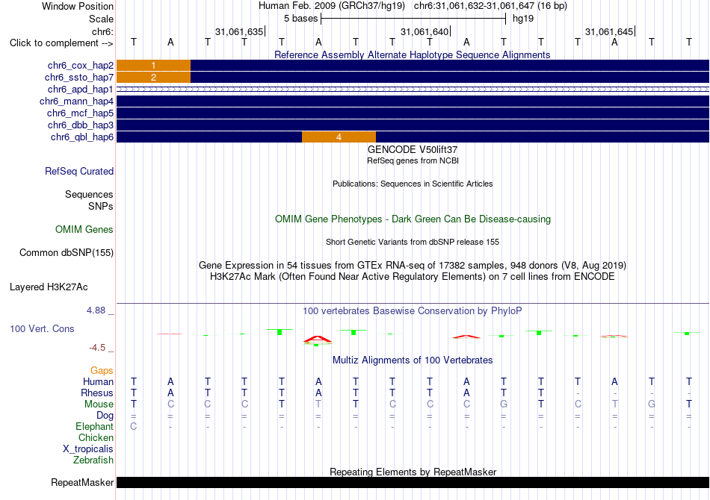Click the black RepeatMasker element bar

(x=413, y=482)
